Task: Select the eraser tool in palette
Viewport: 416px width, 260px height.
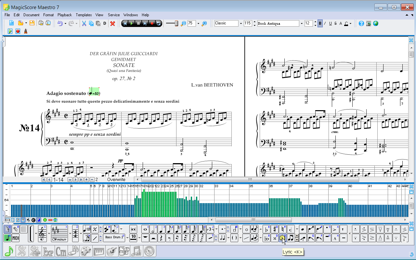Action: [15, 229]
